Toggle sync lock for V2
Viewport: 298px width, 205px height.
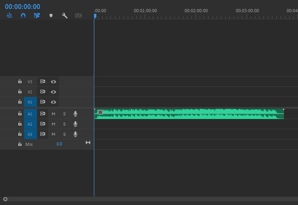[x=43, y=92]
